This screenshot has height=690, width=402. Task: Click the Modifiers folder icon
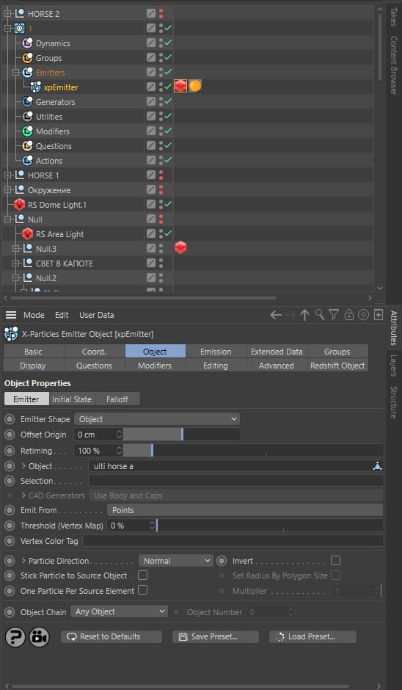[x=28, y=131]
